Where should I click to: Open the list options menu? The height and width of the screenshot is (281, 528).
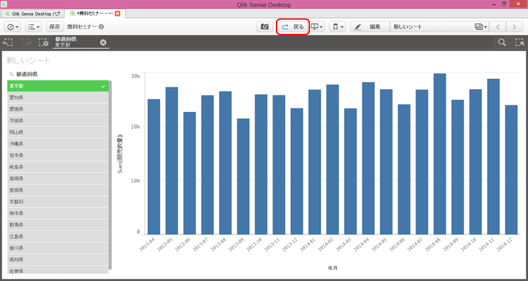click(34, 27)
